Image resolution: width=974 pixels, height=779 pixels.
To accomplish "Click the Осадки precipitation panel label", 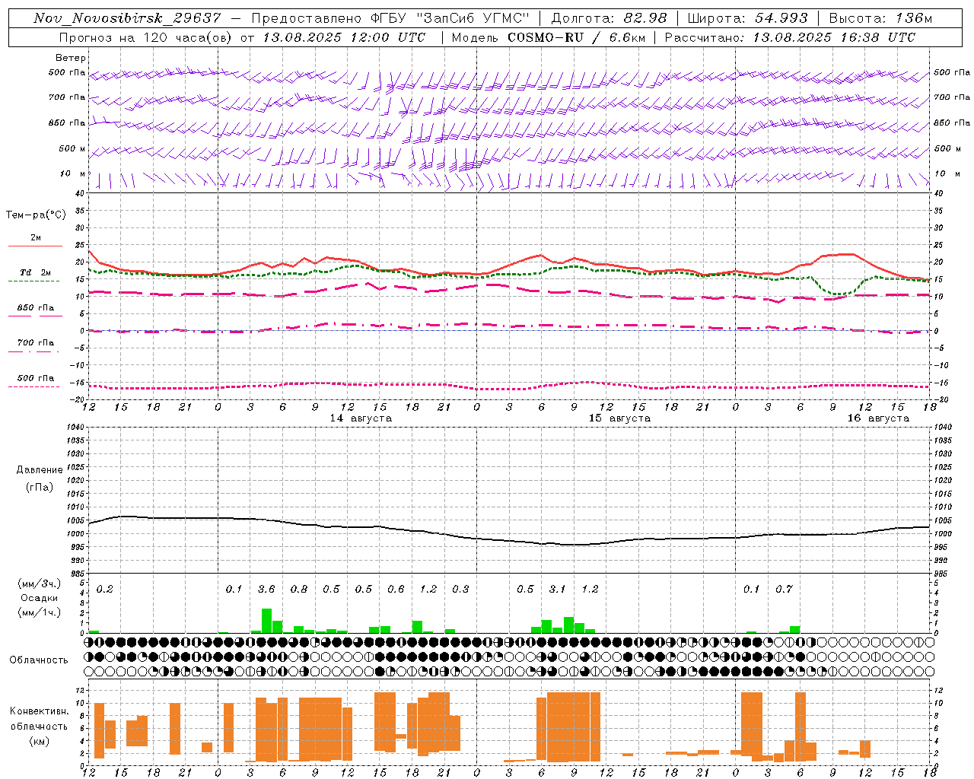I will (x=39, y=598).
